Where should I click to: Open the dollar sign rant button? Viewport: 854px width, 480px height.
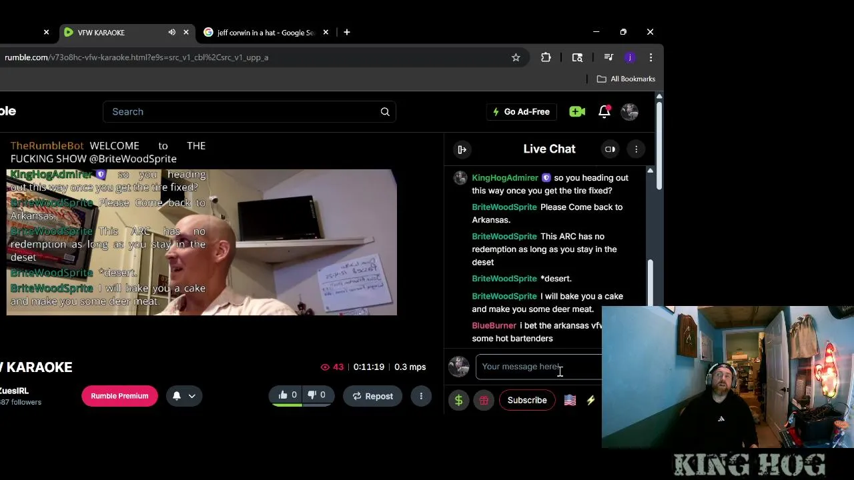click(x=458, y=400)
